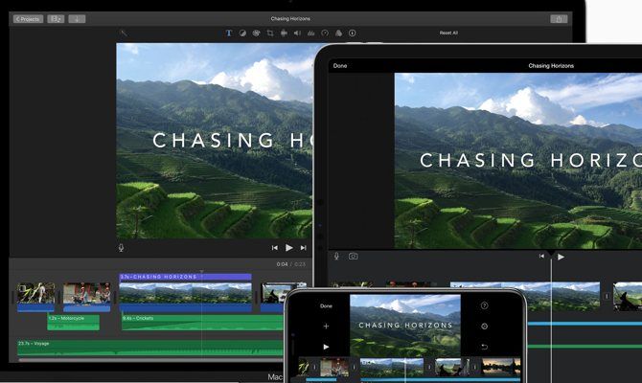642x383 pixels.
Task: Tap Done on the iPad editor
Action: pyautogui.click(x=340, y=66)
